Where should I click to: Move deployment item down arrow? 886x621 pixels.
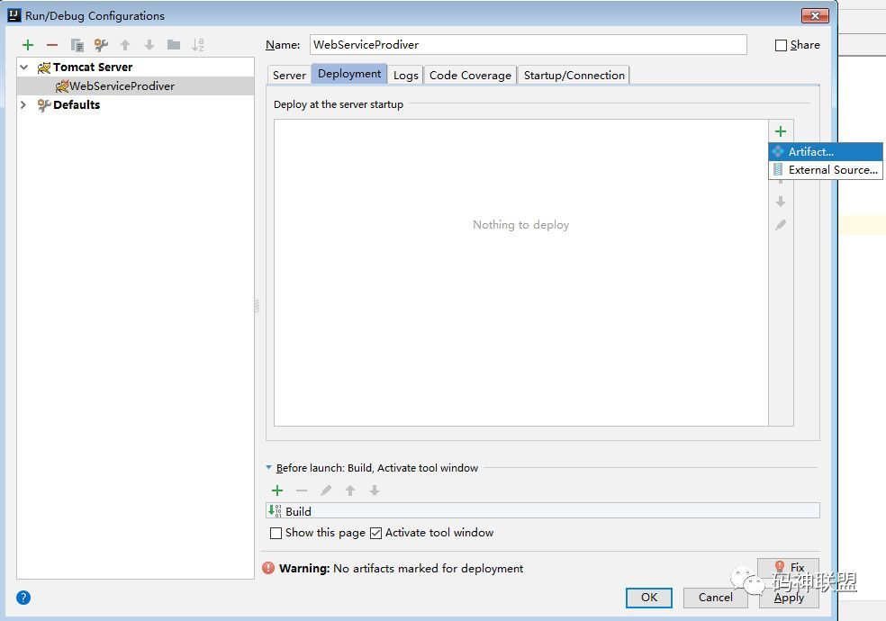pyautogui.click(x=781, y=202)
